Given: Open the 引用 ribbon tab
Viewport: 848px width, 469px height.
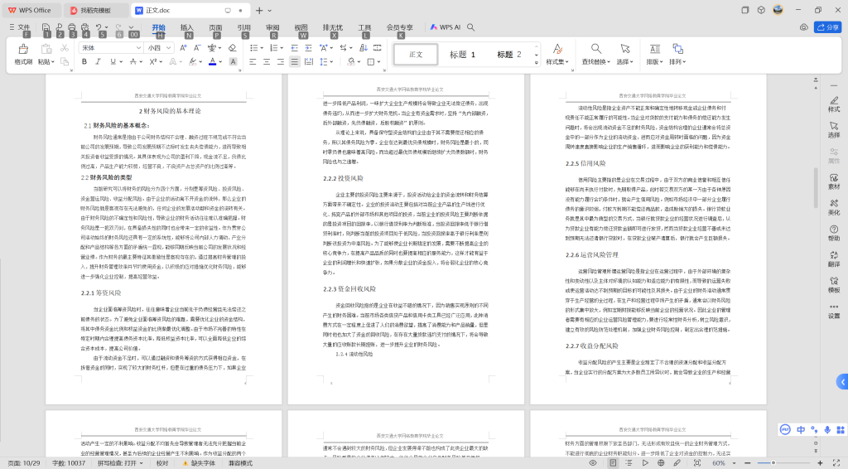Looking at the screenshot, I should tap(244, 27).
